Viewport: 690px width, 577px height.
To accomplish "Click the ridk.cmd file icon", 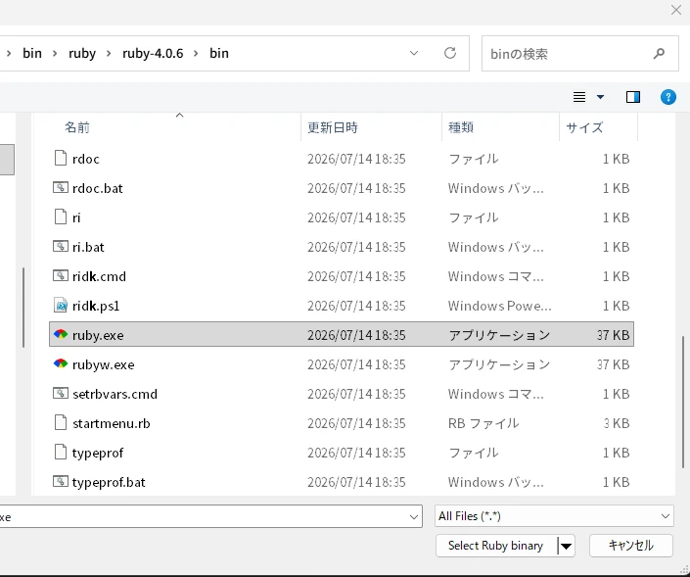I will click(61, 275).
